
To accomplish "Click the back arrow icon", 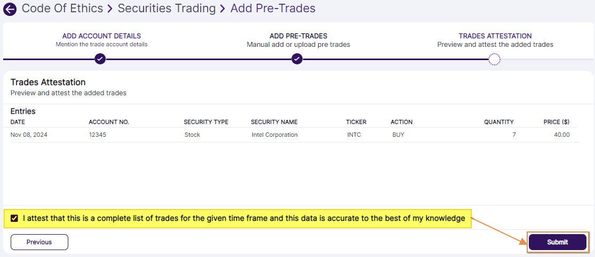I will pos(10,9).
